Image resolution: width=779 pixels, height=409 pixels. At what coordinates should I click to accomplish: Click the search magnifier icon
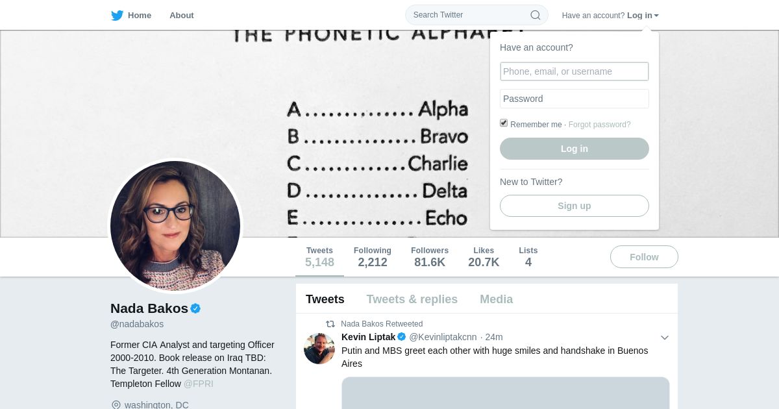pos(536,15)
